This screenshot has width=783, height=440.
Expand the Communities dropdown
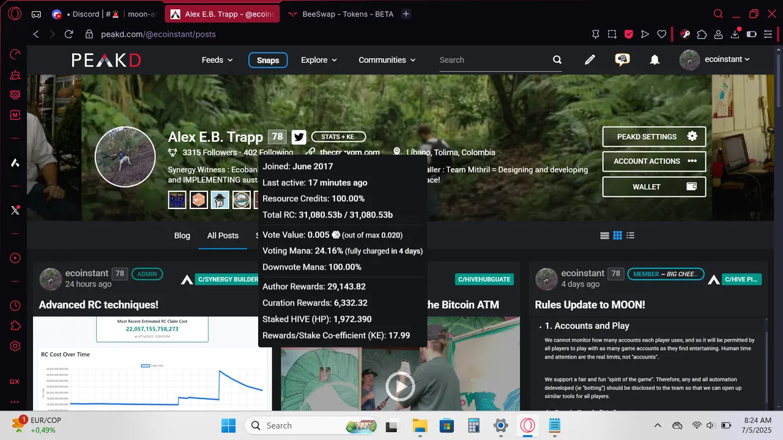tap(387, 60)
